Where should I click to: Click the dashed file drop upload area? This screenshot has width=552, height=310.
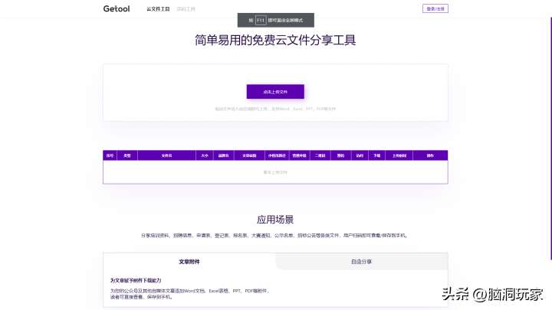coord(275,93)
